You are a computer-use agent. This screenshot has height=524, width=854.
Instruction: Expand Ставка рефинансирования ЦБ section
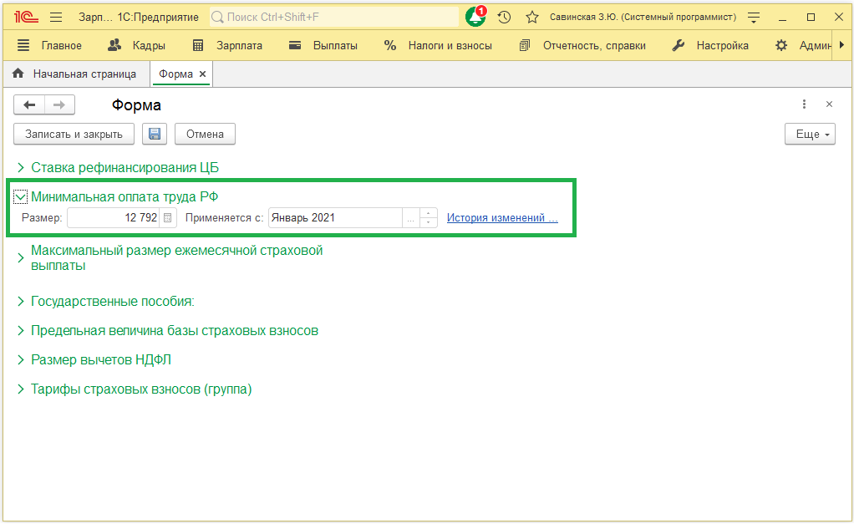tap(21, 167)
